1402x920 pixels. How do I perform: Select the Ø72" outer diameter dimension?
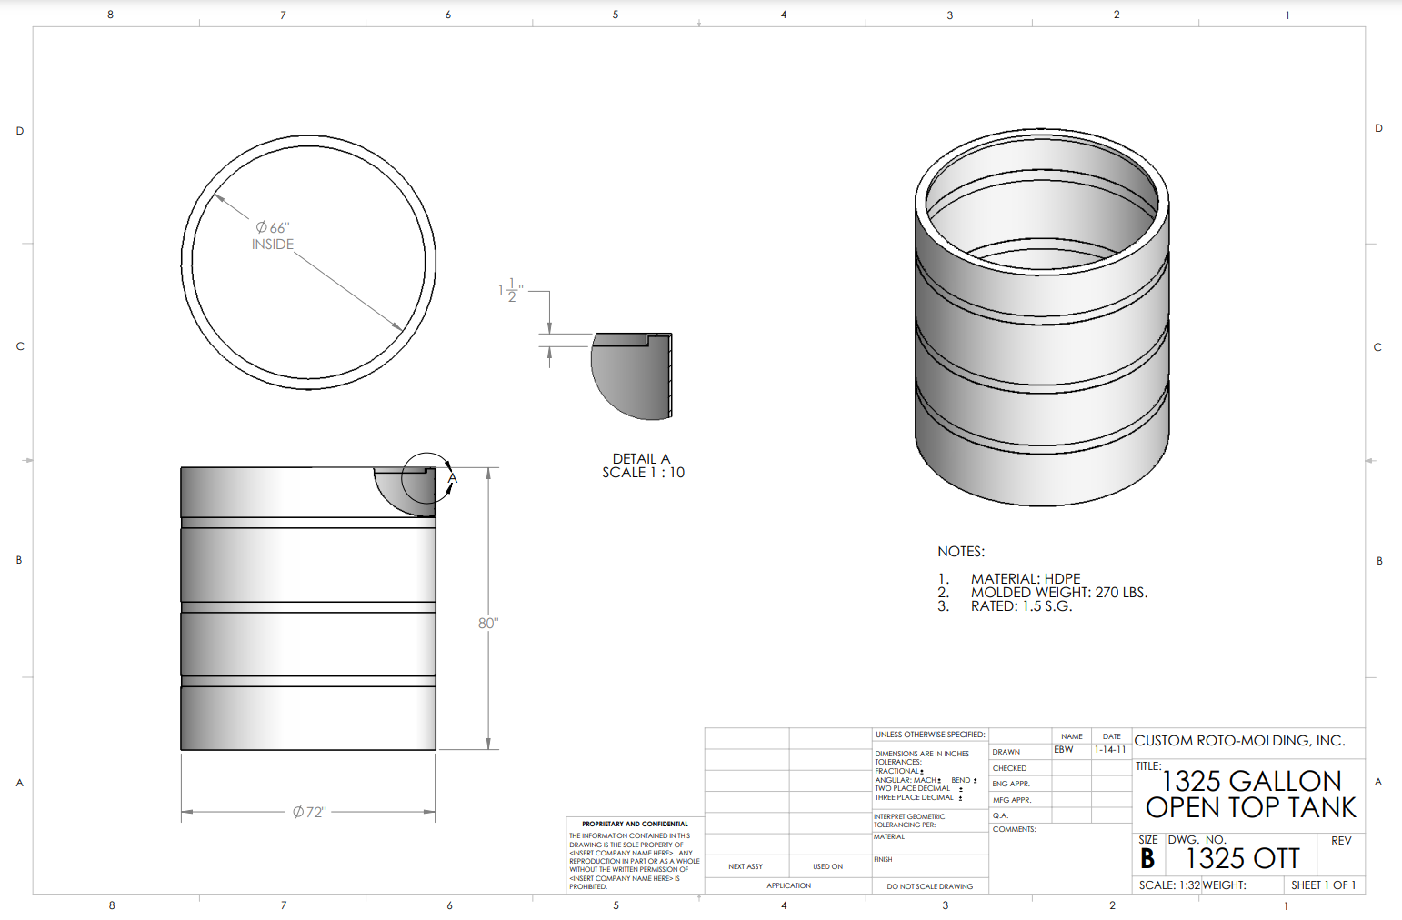pyautogui.click(x=309, y=812)
